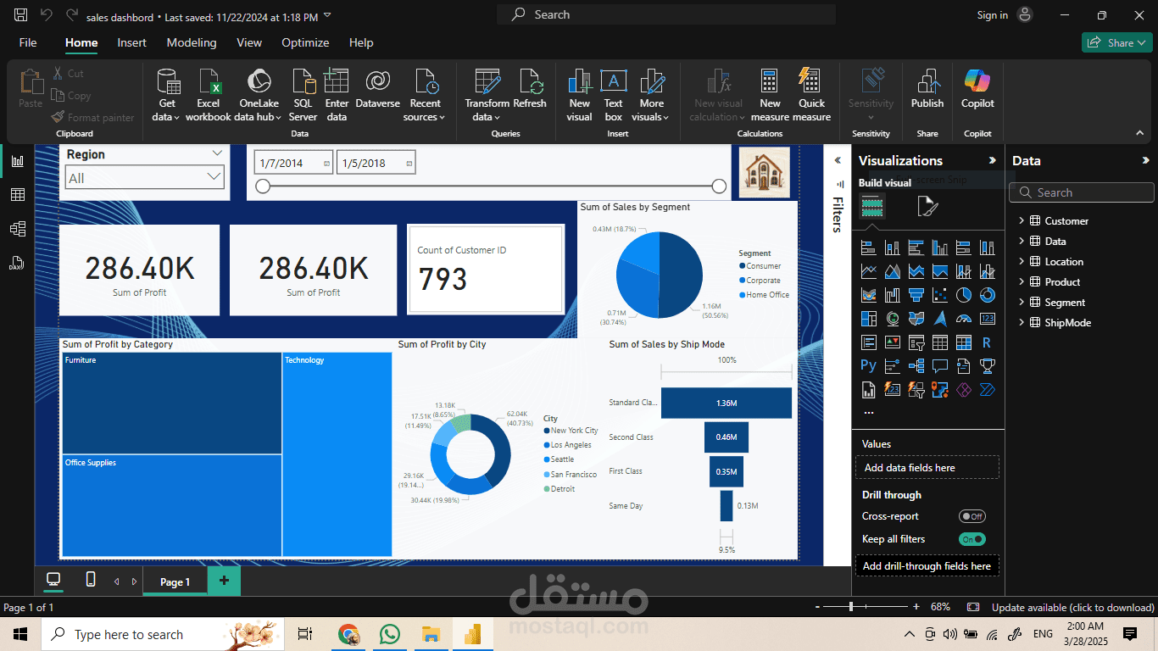1158x651 pixels.
Task: Click Publish in the ribbon
Action: (927, 90)
